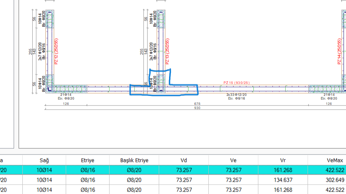The image size is (346, 194).
Task: Select the PZ 13 (25/255) wall label
Action: (167, 51)
